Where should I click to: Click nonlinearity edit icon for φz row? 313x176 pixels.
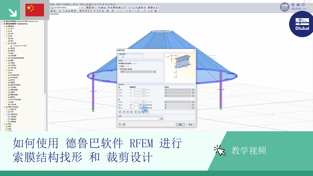pos(193,108)
